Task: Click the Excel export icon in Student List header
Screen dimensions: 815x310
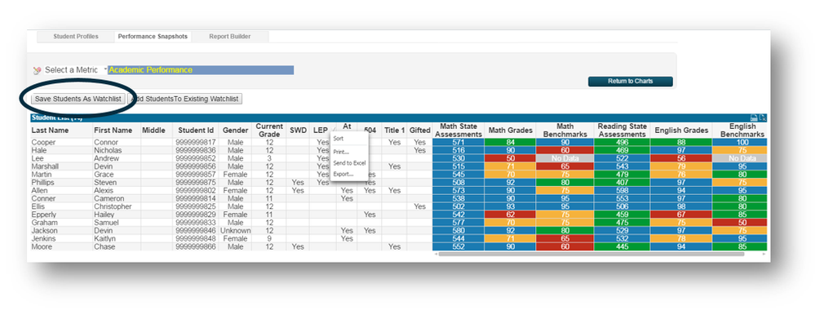Action: tap(763, 118)
